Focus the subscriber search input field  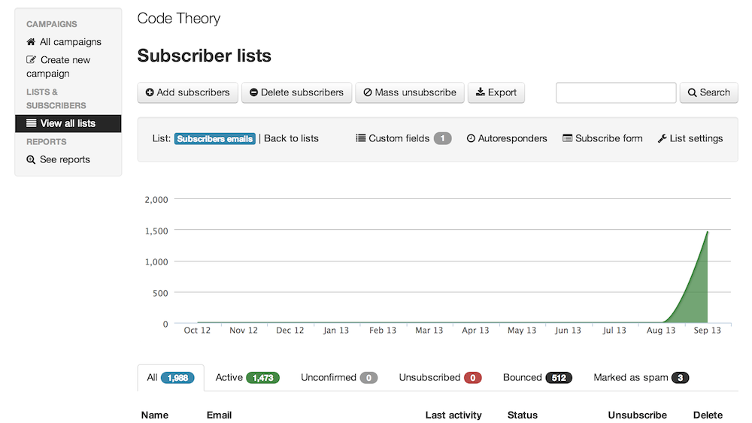(616, 92)
